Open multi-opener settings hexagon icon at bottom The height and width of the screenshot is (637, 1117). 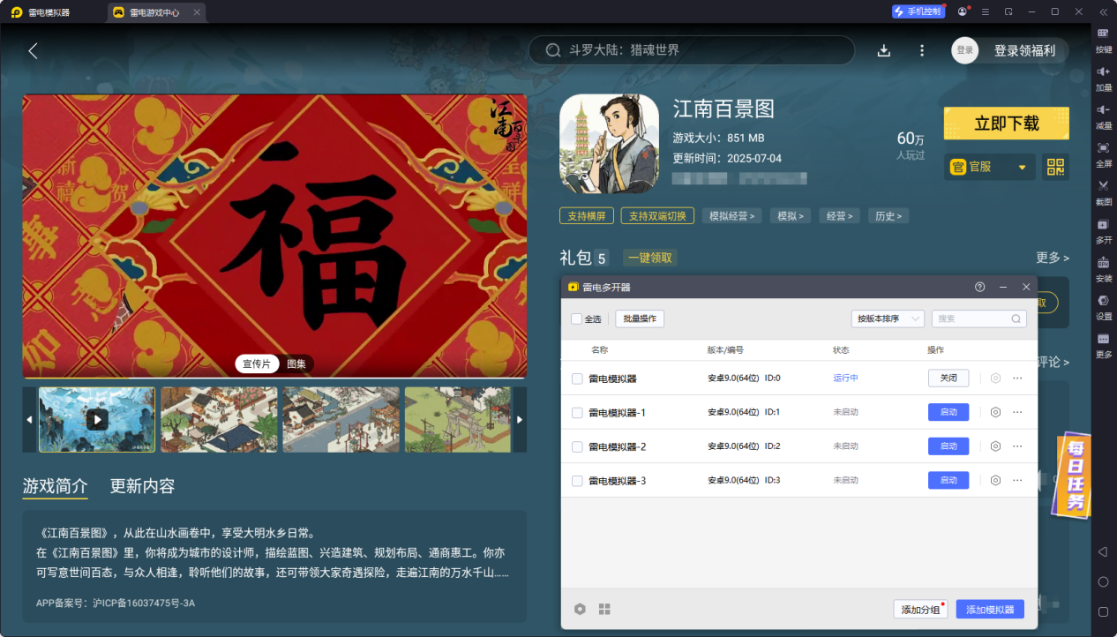pyautogui.click(x=580, y=609)
